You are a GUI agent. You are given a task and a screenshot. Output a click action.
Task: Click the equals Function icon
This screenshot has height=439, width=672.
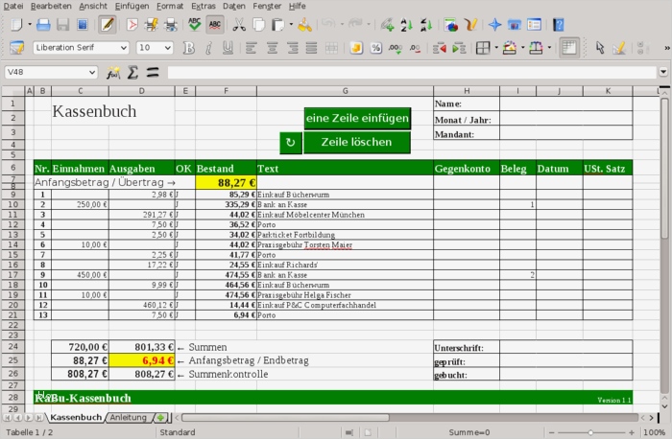(x=152, y=73)
